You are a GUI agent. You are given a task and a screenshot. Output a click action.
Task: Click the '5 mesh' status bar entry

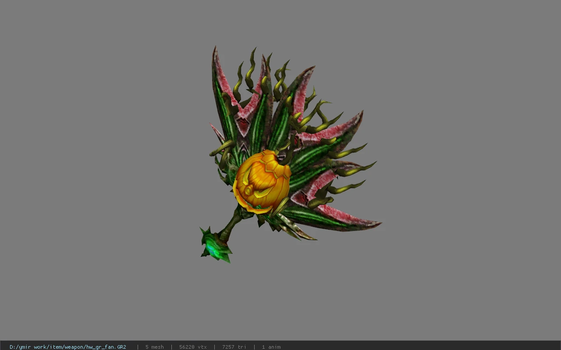[x=155, y=347]
